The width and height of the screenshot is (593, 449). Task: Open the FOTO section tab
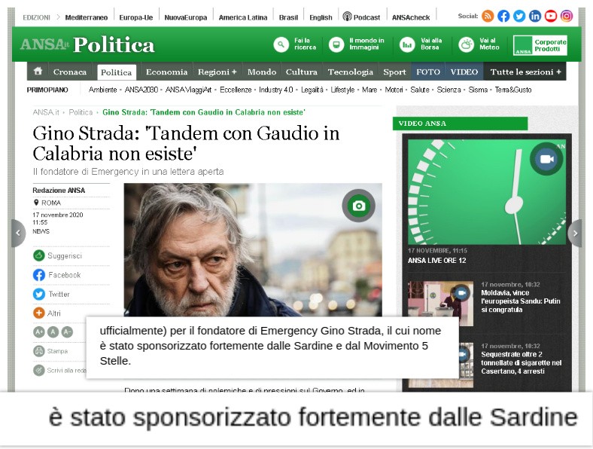(427, 72)
